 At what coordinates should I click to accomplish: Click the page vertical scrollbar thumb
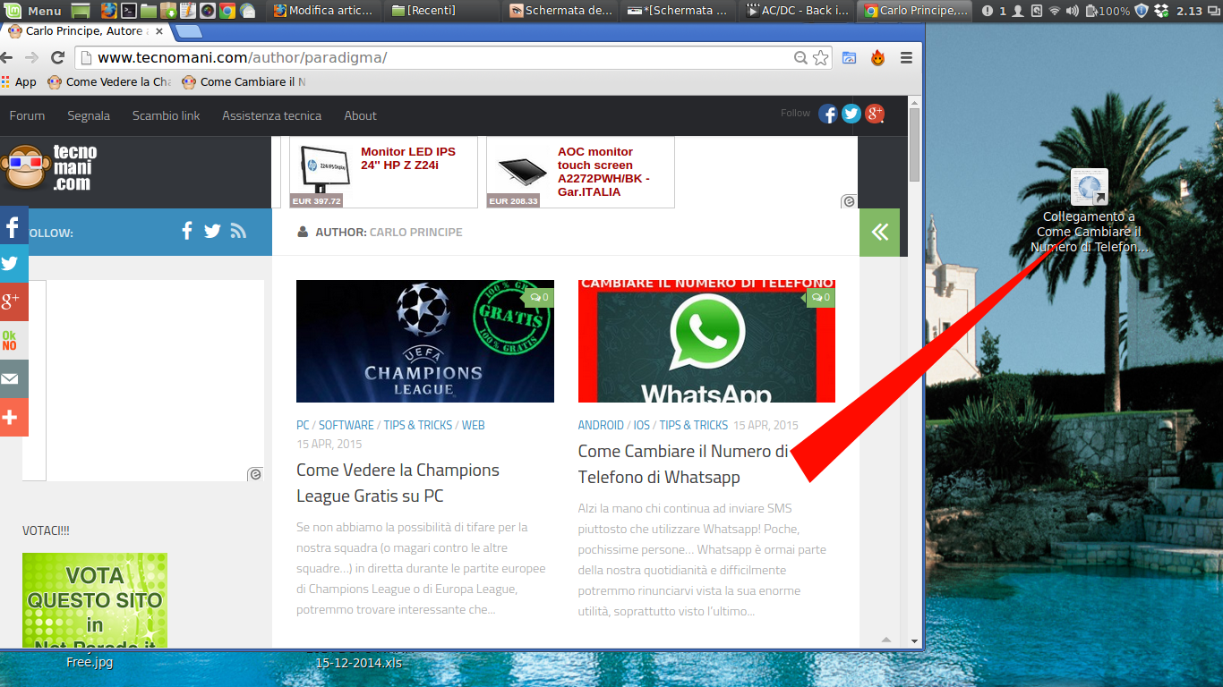914,143
